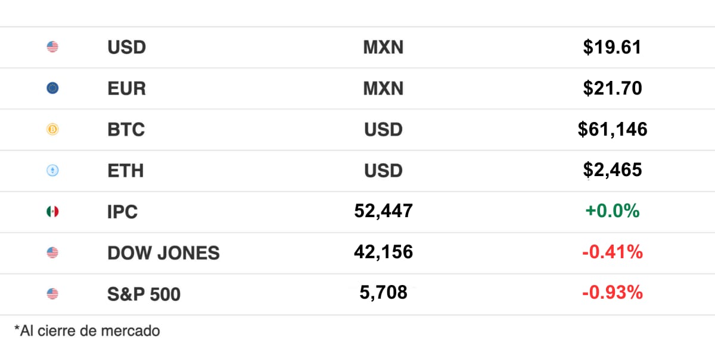Click the Mexico flag icon beside IPC
The height and width of the screenshot is (357, 715).
(52, 211)
